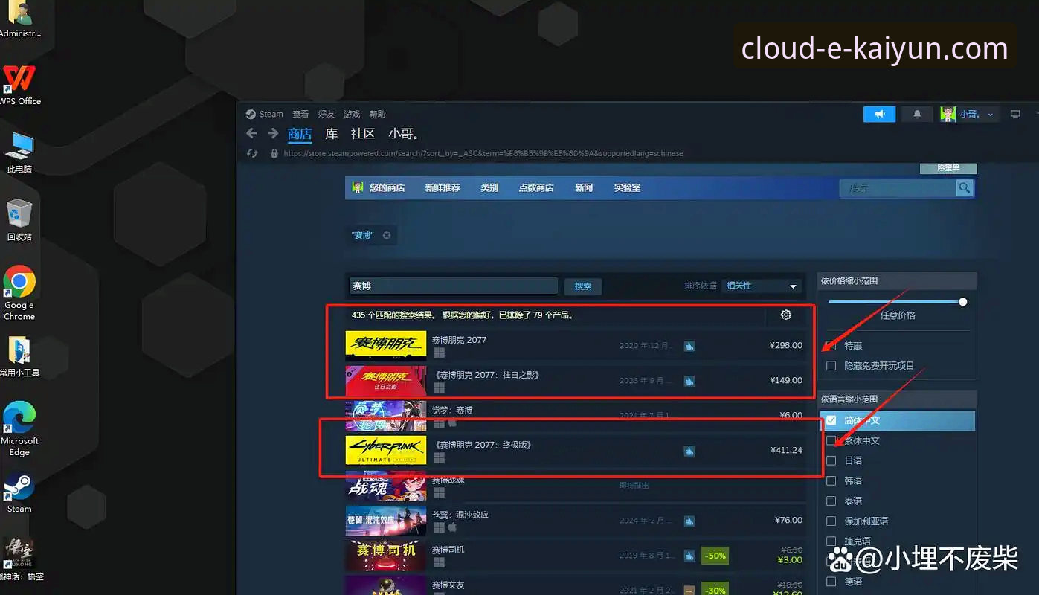Open the 实验室 labs link
Viewport: 1039px width, 595px height.
[627, 188]
